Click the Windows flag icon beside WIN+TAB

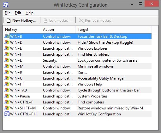(7, 90)
